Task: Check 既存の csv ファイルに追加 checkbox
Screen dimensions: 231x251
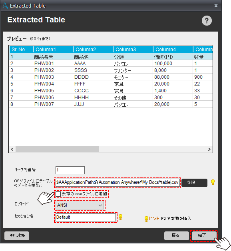Action: pyautogui.click(x=58, y=194)
